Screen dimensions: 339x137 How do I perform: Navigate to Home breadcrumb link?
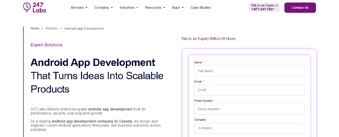pyautogui.click(x=35, y=28)
